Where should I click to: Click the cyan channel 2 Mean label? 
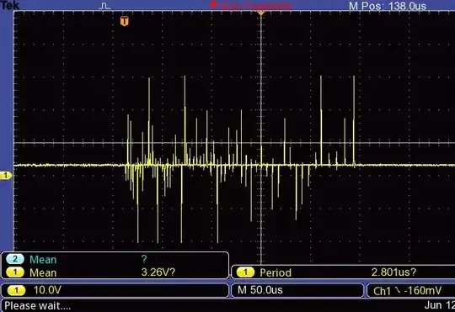[43, 259]
